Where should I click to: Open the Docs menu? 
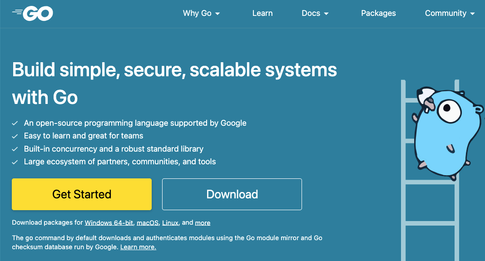(x=315, y=13)
